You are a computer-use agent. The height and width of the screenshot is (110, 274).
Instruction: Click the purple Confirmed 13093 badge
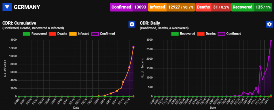[129, 7]
